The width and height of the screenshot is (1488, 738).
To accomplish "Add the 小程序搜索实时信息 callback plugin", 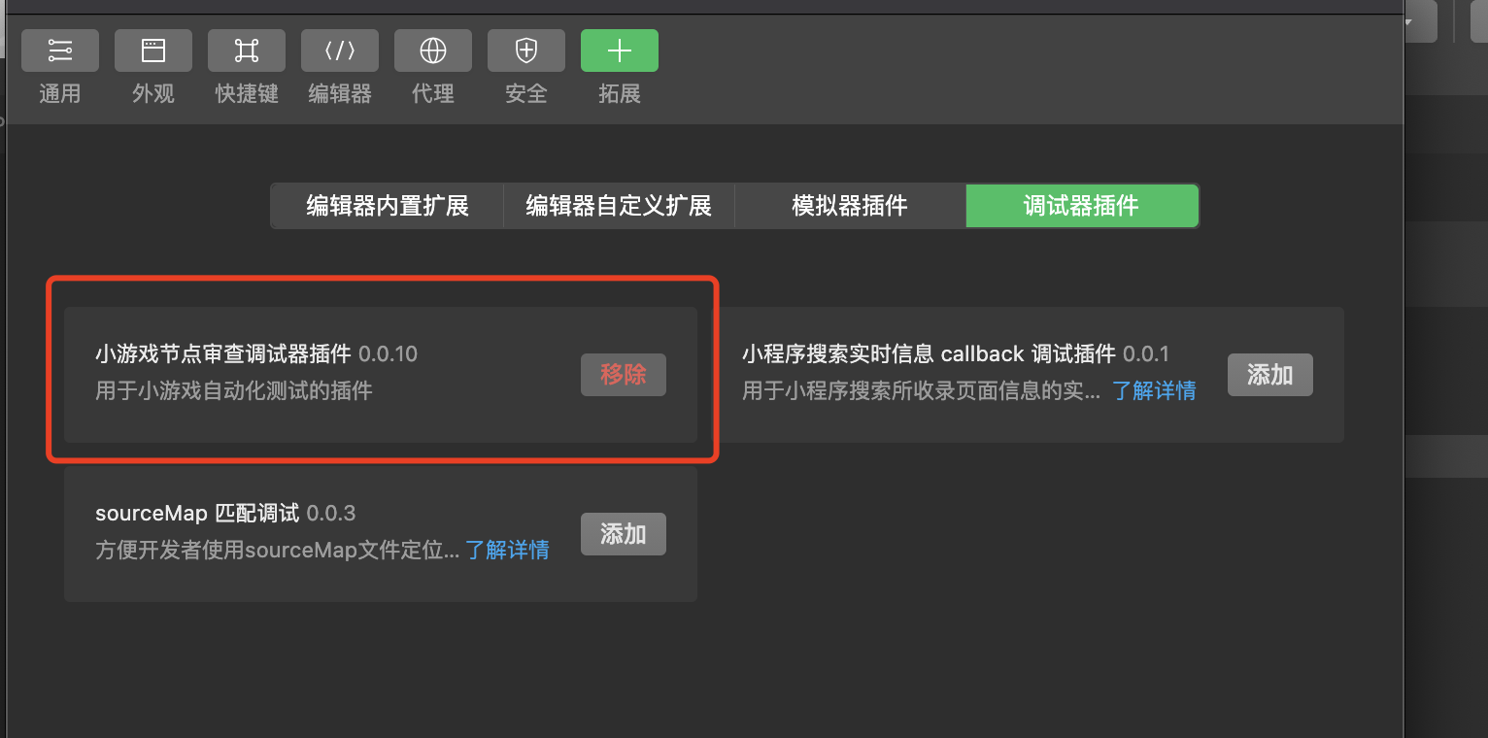I will [1270, 375].
